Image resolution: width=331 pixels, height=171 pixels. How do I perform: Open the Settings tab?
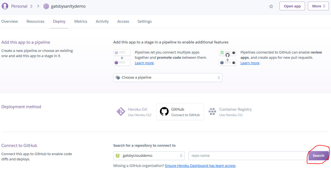(145, 21)
